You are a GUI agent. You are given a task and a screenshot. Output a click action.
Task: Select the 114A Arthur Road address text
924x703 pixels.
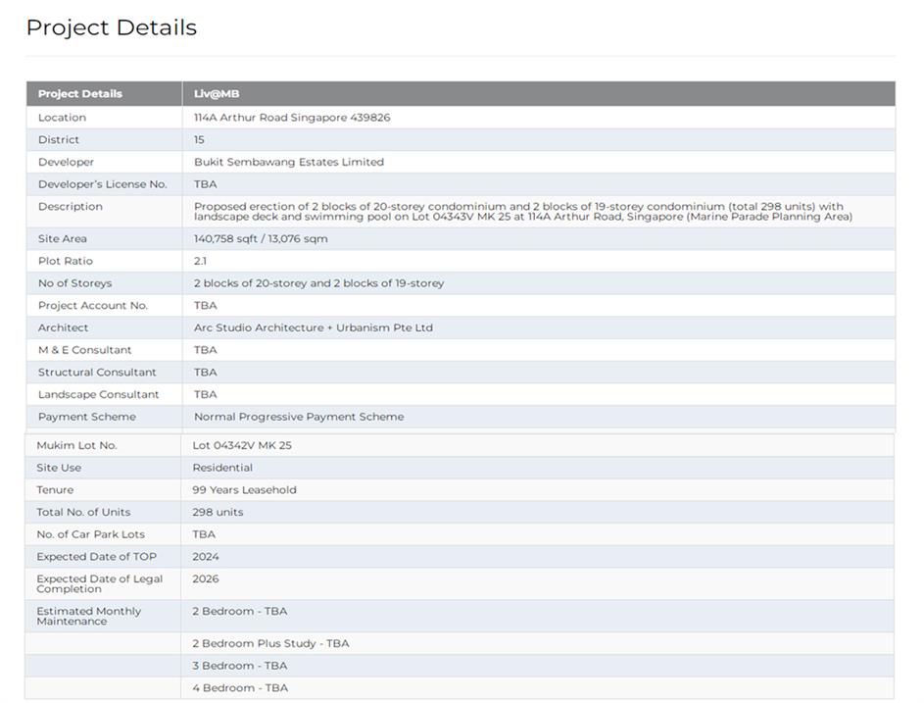point(292,118)
